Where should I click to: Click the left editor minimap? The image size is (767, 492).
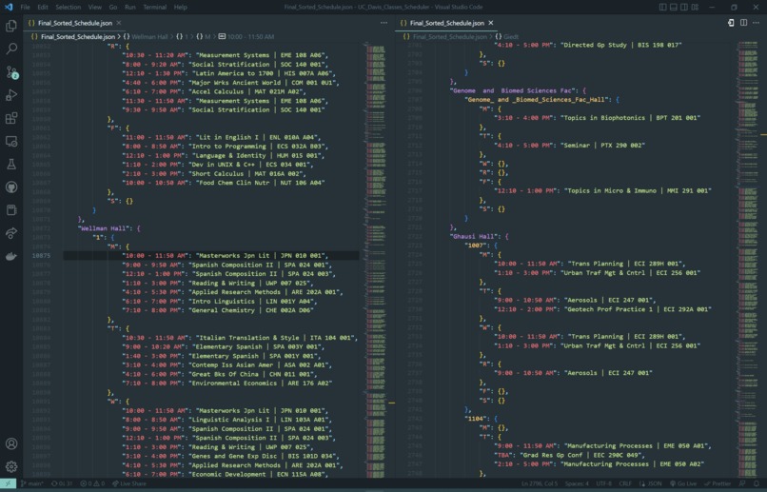coord(376,259)
